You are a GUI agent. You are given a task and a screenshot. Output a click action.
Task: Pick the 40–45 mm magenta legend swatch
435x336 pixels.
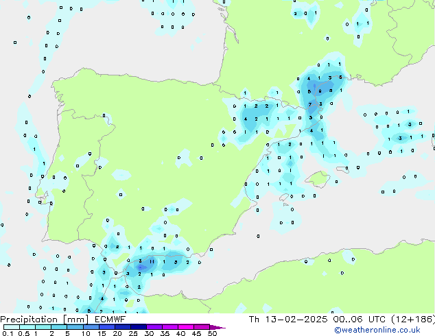pyautogui.click(x=186, y=327)
